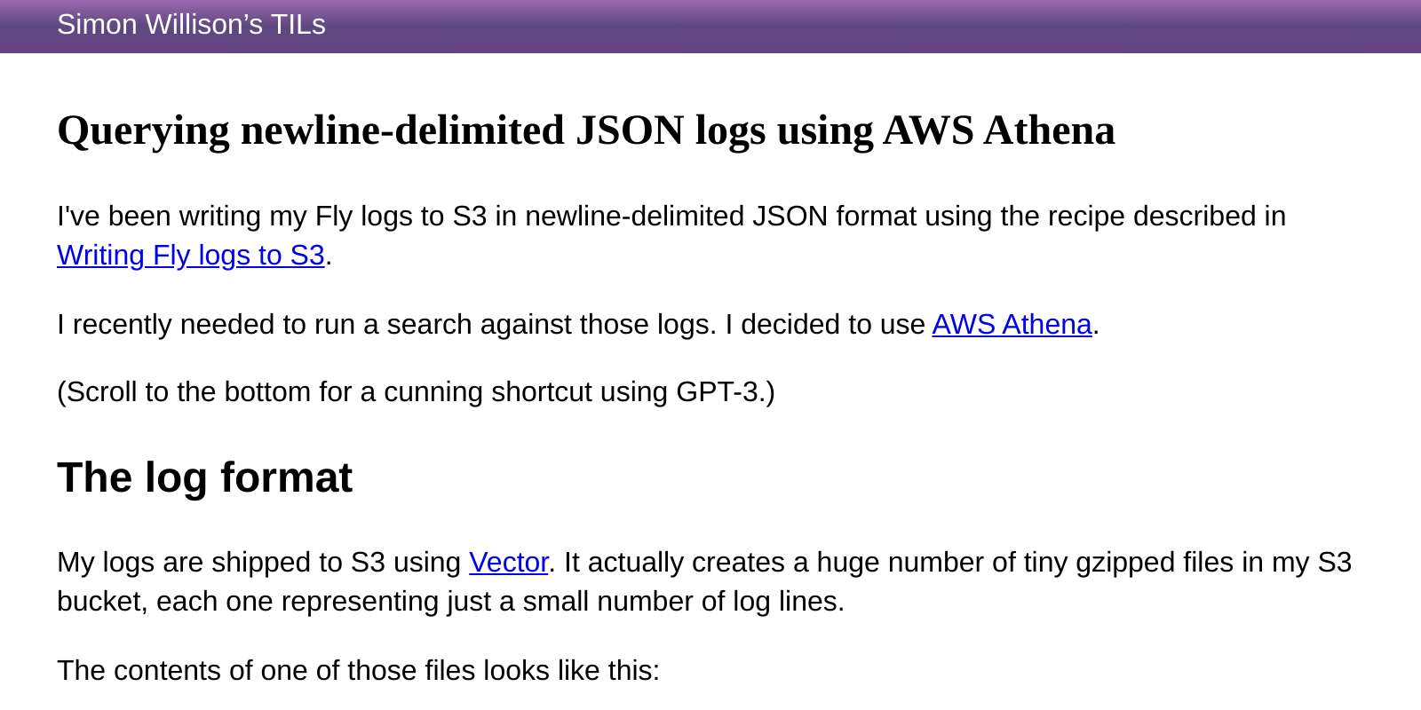Screen dimensions: 1421x710
Task: Click the word 'JSON' in the main title
Action: click(631, 130)
